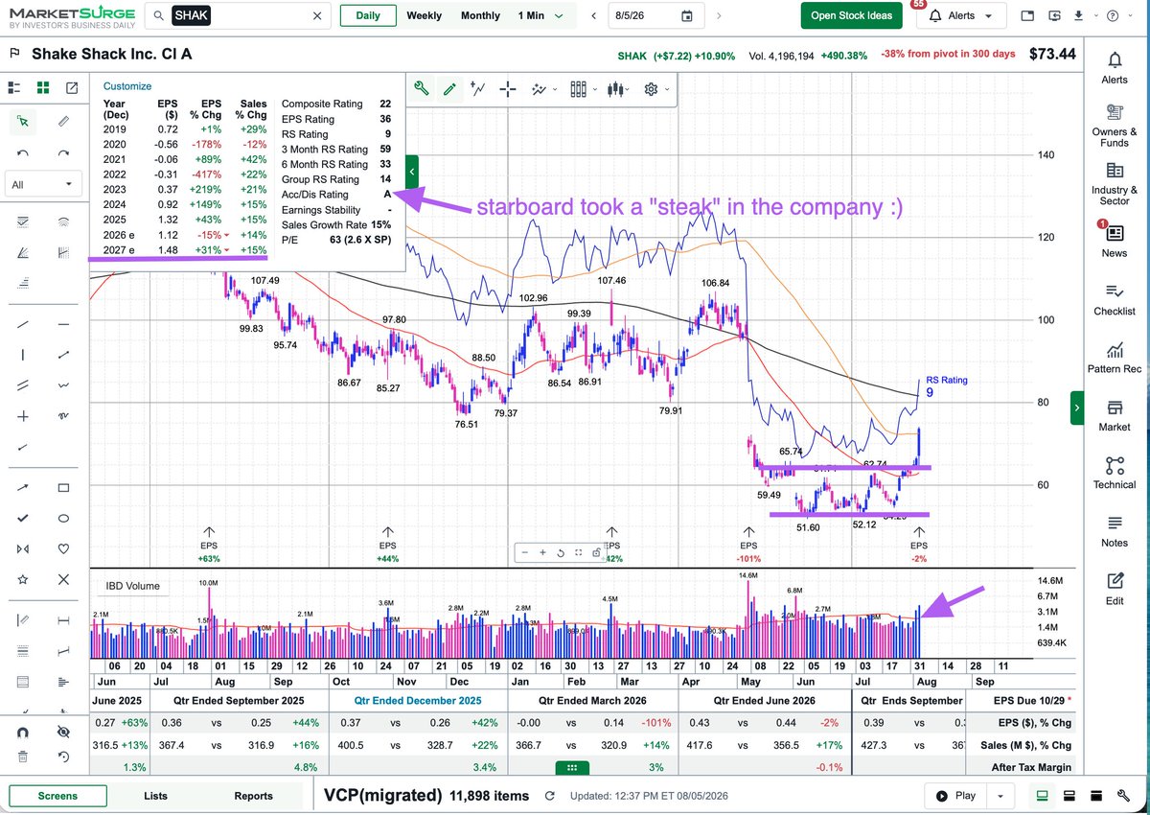
Task: Redo the last drawing action
Action: click(x=63, y=153)
